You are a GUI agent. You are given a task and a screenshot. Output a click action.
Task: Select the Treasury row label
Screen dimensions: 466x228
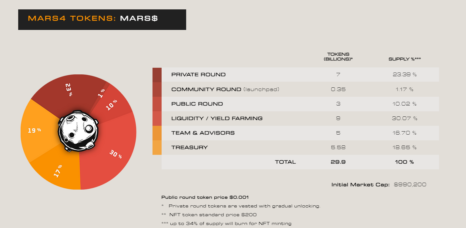[x=189, y=148]
